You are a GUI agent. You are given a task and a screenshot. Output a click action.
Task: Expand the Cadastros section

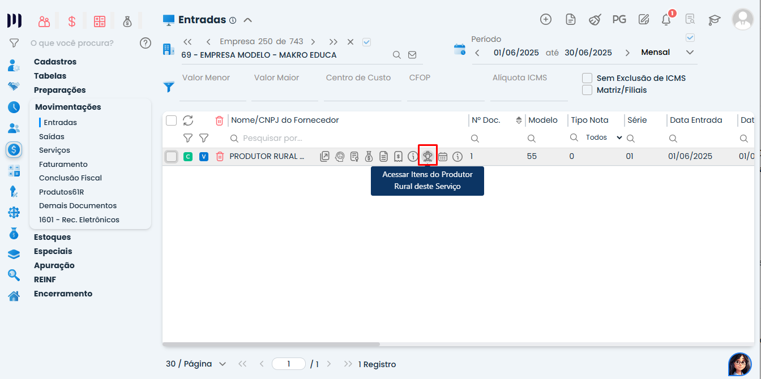tap(55, 62)
